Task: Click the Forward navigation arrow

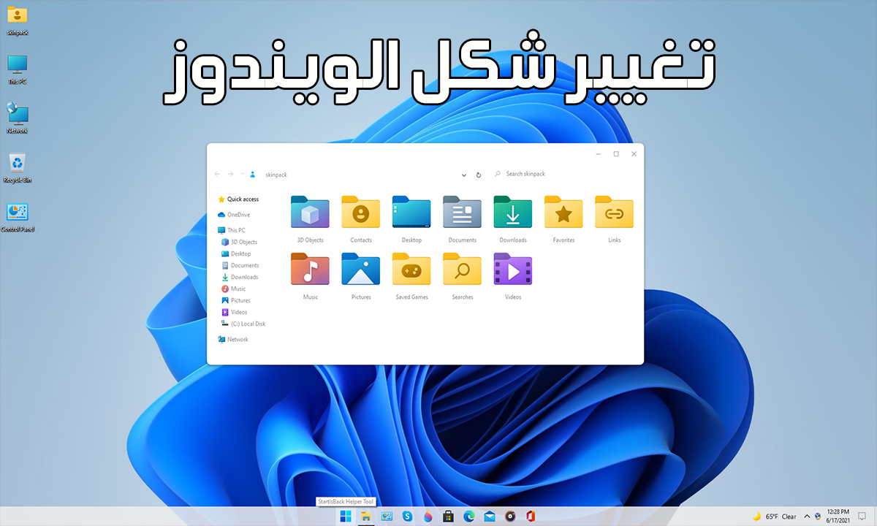Action: pyautogui.click(x=230, y=174)
